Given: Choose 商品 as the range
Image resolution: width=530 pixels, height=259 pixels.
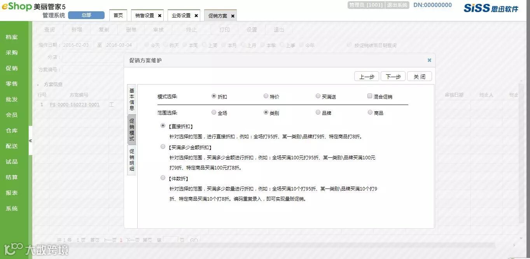Looking at the screenshot, I should (370, 112).
